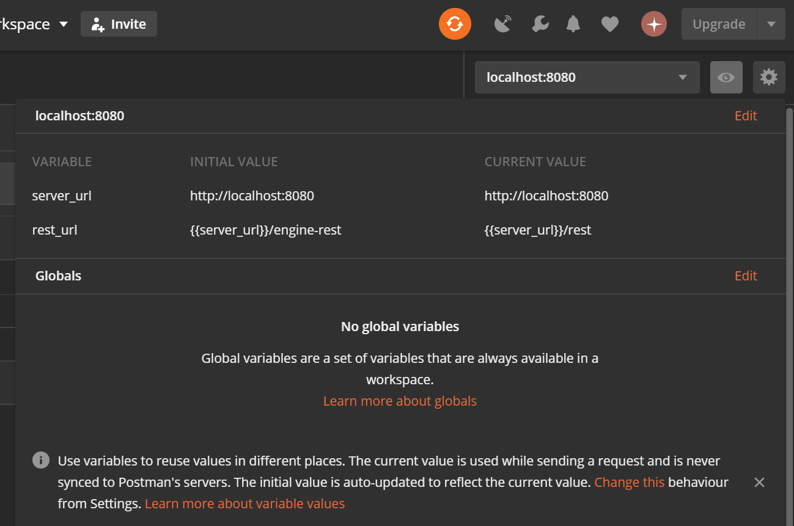Click server_url initial value http://localhost:8080
This screenshot has width=794, height=526.
(252, 196)
